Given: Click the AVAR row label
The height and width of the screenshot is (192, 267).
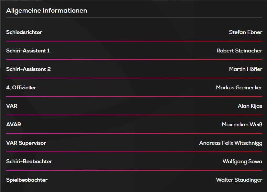Looking at the screenshot, I should click(14, 125).
